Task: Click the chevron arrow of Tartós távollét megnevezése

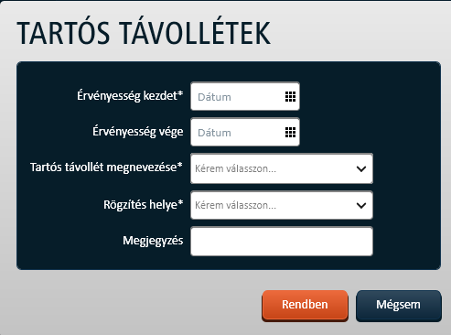Action: 361,168
